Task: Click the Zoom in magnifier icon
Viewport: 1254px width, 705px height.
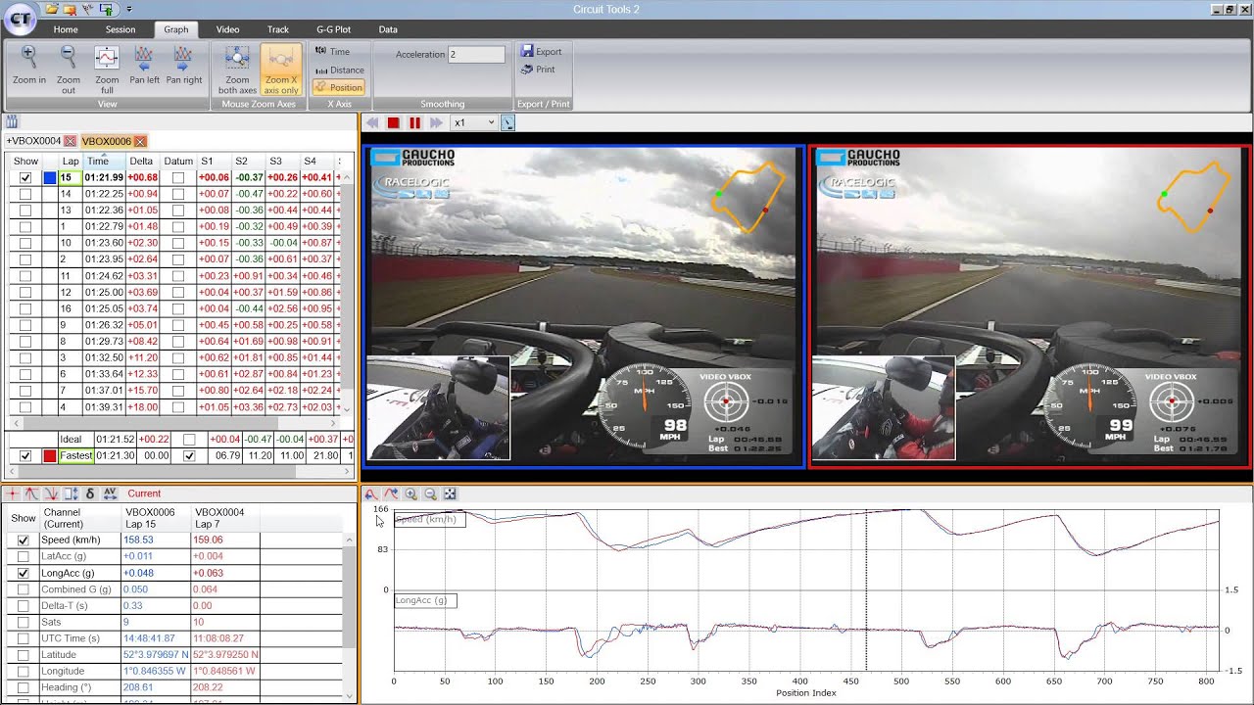Action: tap(28, 57)
